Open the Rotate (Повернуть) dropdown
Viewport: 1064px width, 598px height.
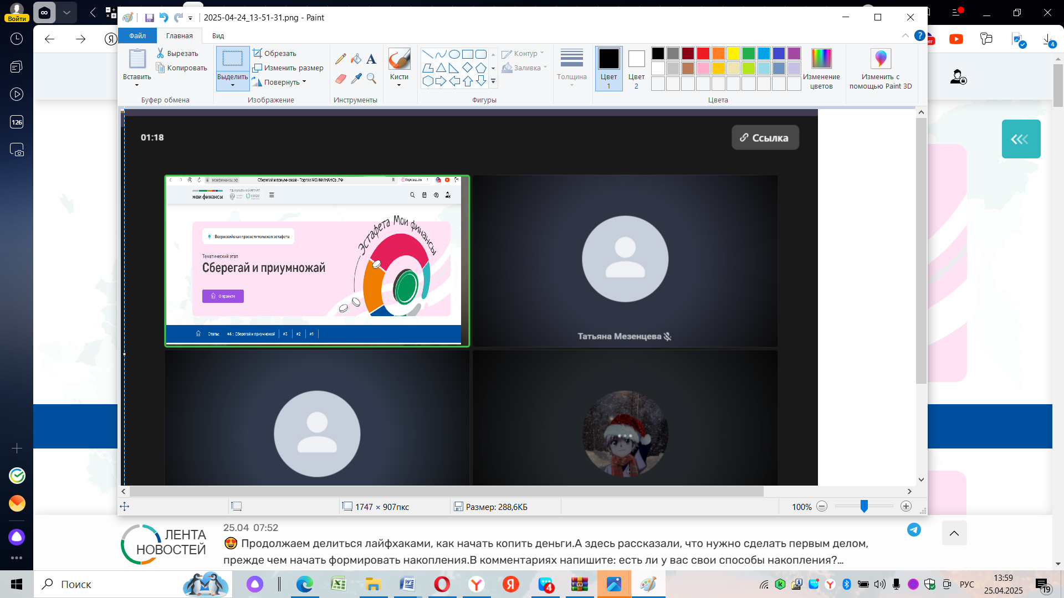(279, 82)
